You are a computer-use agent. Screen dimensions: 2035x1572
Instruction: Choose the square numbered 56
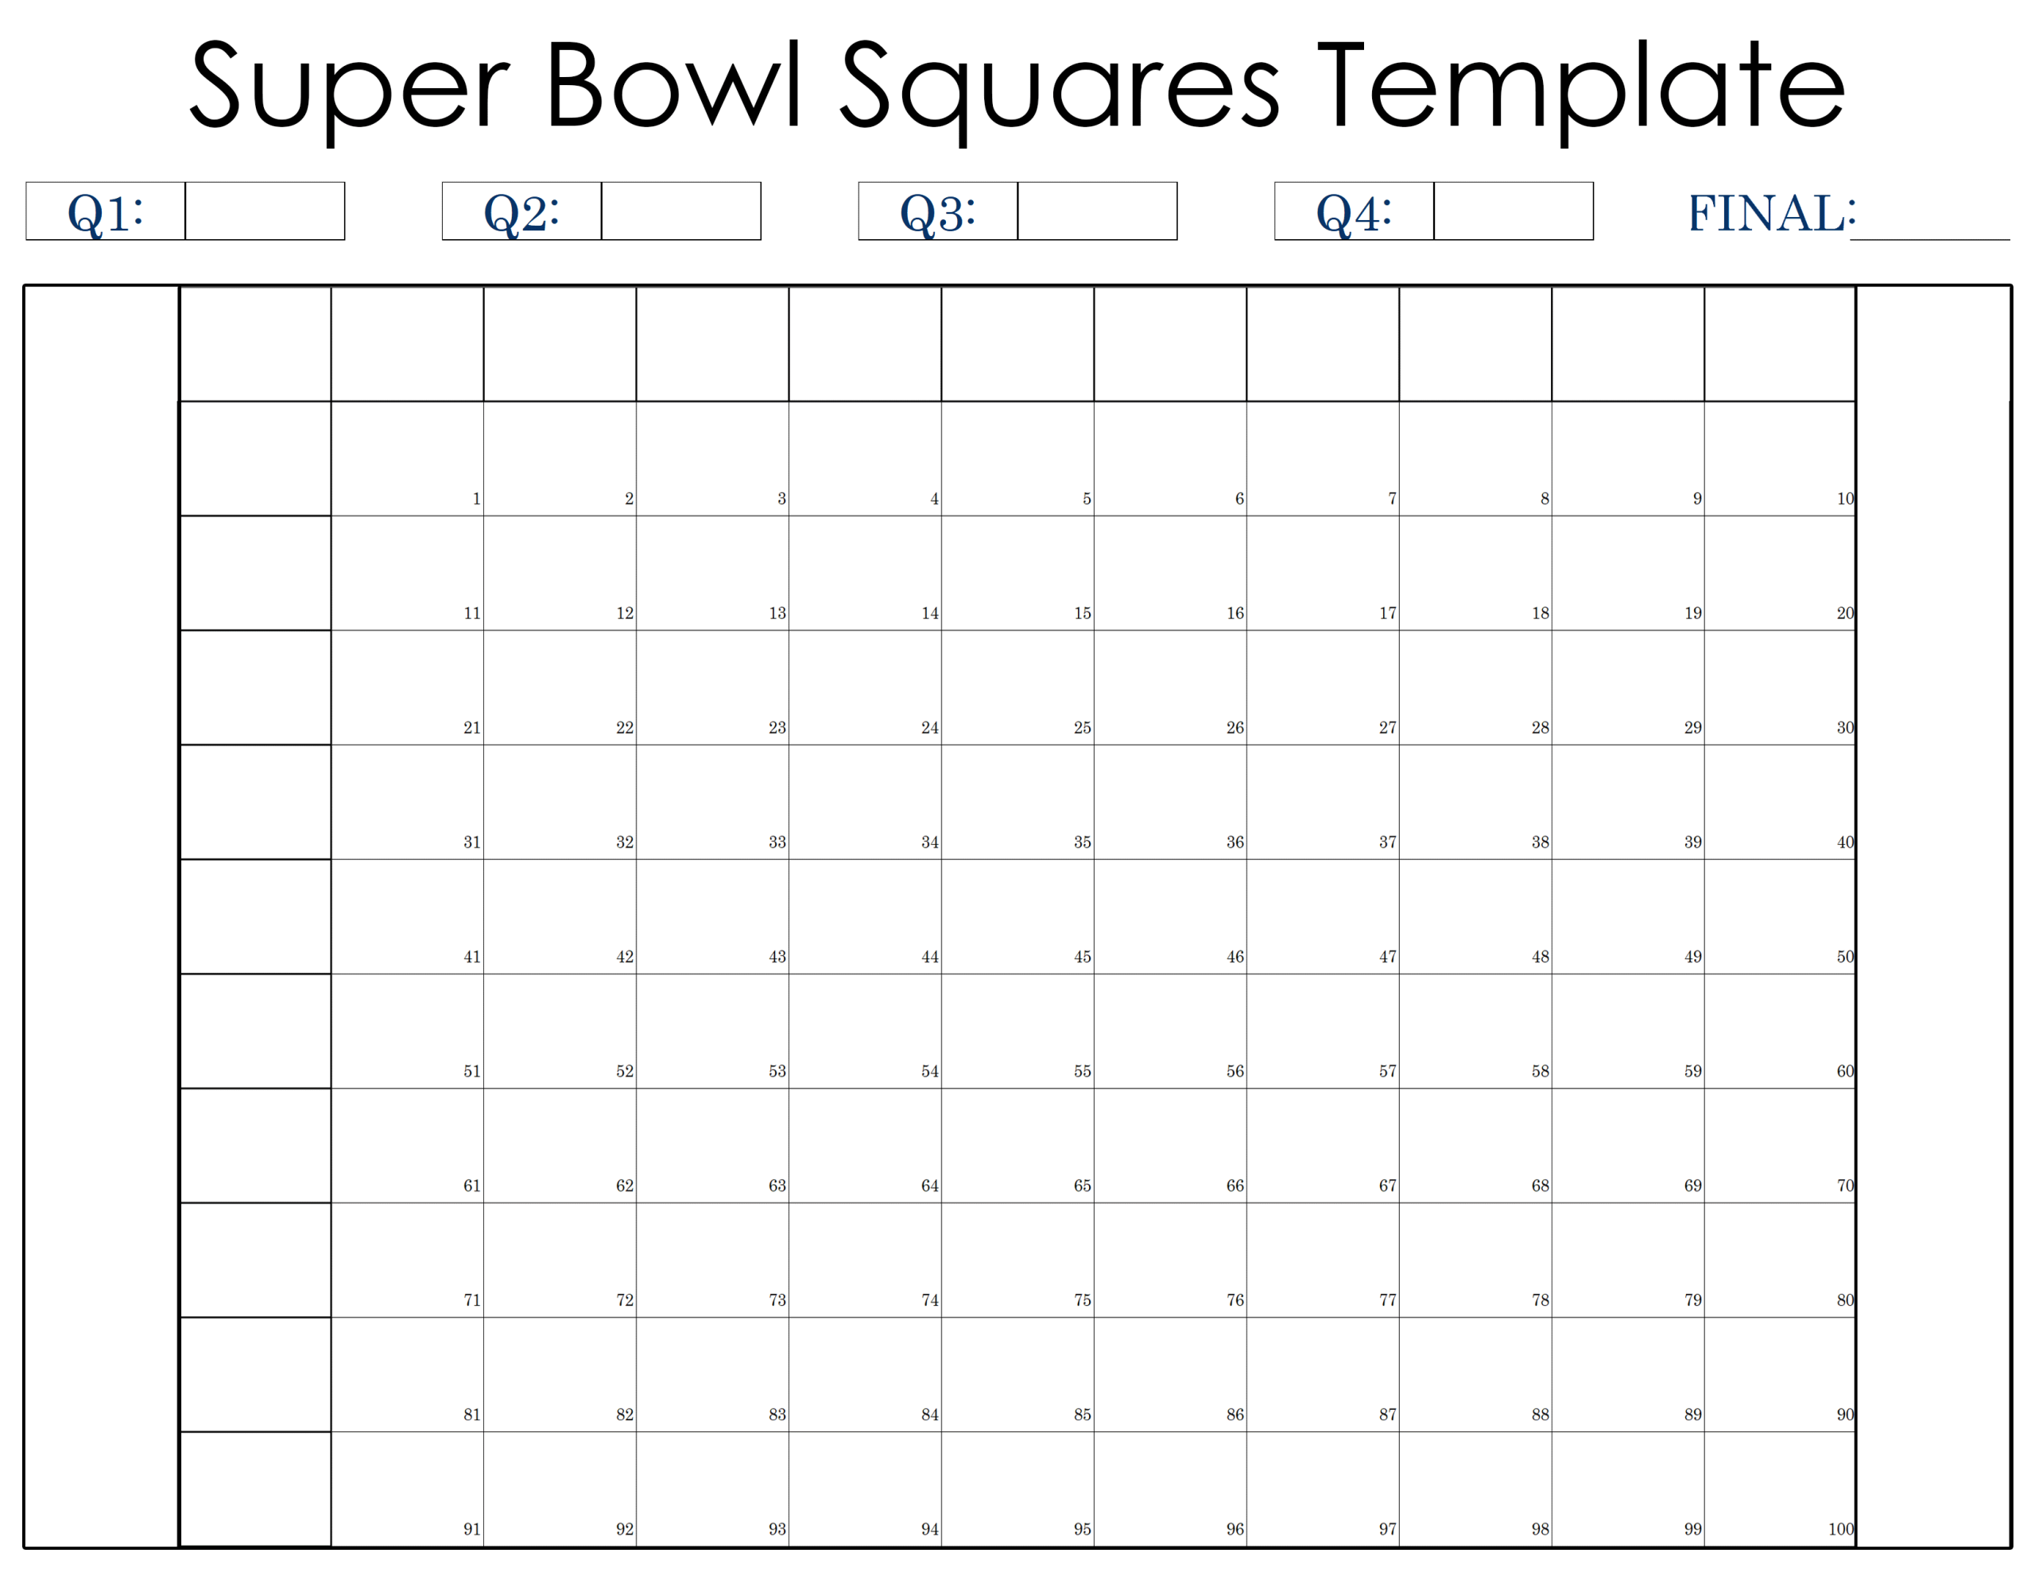click(x=1170, y=1032)
